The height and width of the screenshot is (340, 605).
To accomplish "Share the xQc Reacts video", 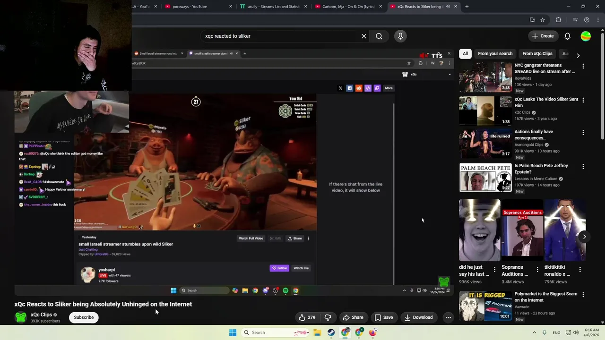I will pos(353,317).
